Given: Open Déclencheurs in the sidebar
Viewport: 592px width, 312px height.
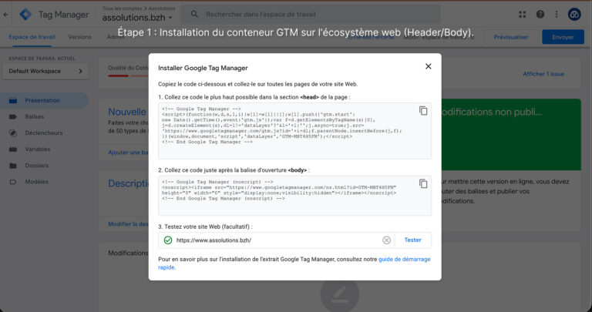Looking at the screenshot, I should click(x=44, y=133).
